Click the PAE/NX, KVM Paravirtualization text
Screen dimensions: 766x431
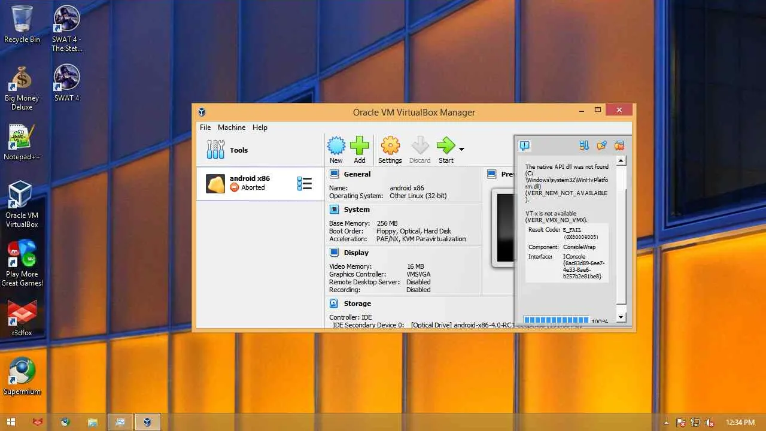point(421,239)
